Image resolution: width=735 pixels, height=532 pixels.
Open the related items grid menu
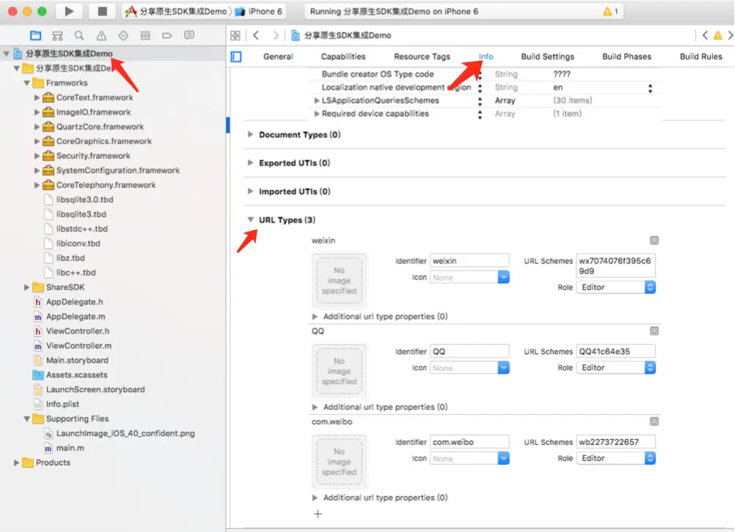(235, 36)
